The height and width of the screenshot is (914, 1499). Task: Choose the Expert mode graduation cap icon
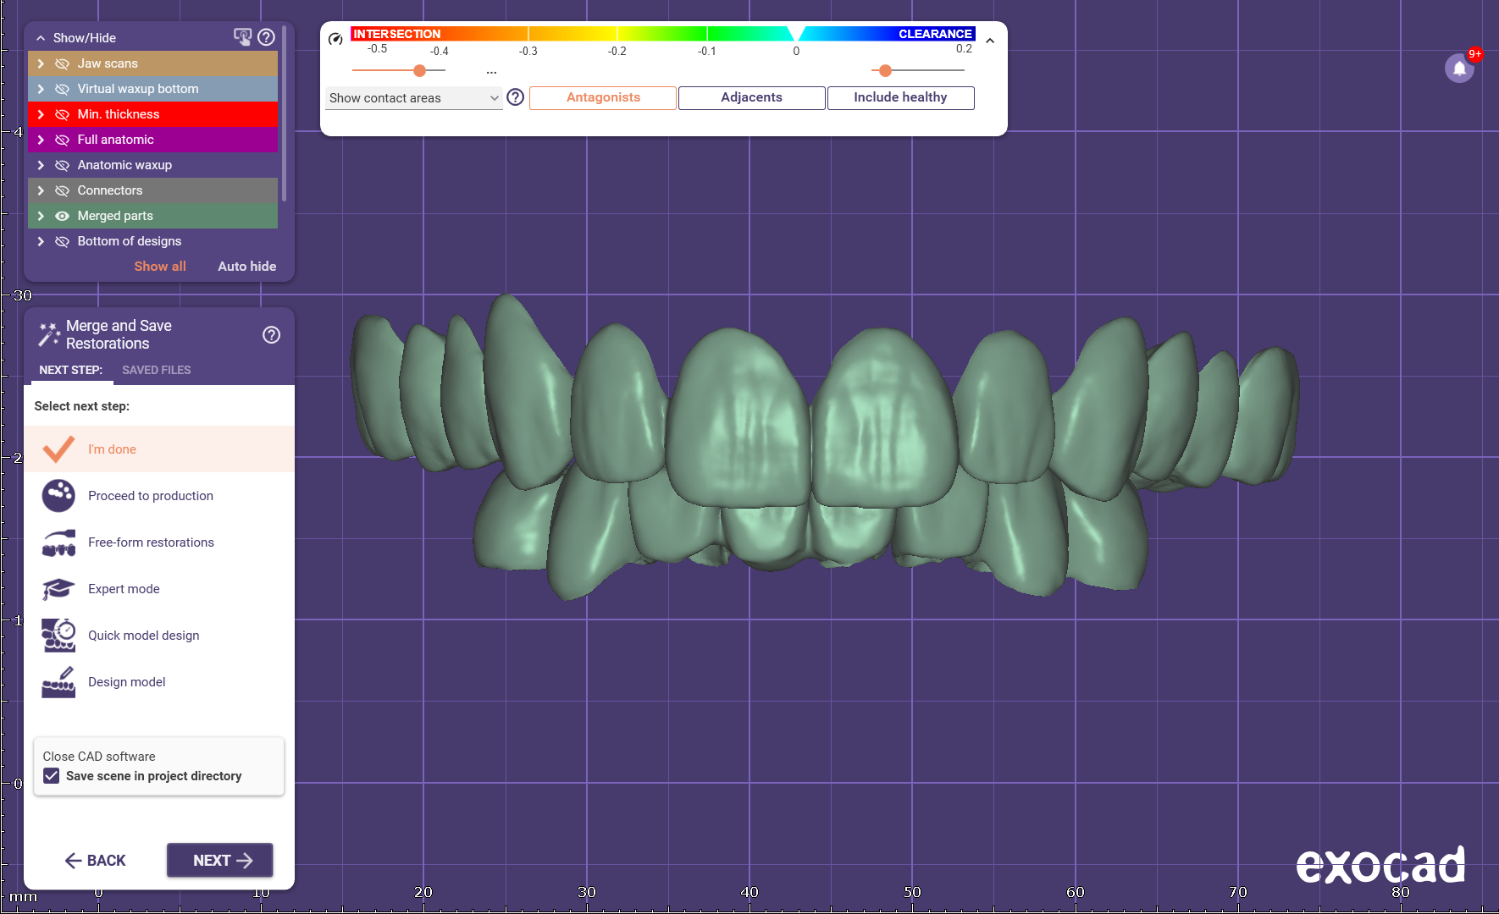click(x=58, y=589)
